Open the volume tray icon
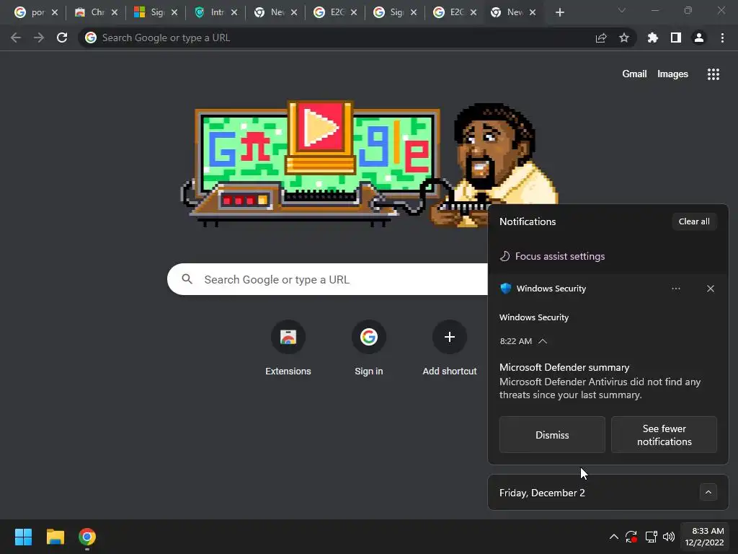The width and height of the screenshot is (738, 554). [x=669, y=537]
